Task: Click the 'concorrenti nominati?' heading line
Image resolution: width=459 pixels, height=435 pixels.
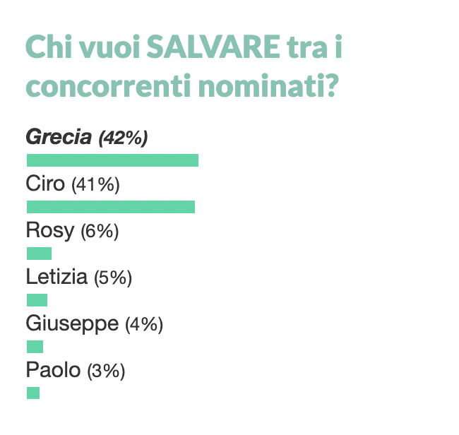Action: click(182, 86)
